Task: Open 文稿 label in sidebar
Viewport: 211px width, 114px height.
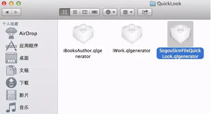Action: [24, 71]
